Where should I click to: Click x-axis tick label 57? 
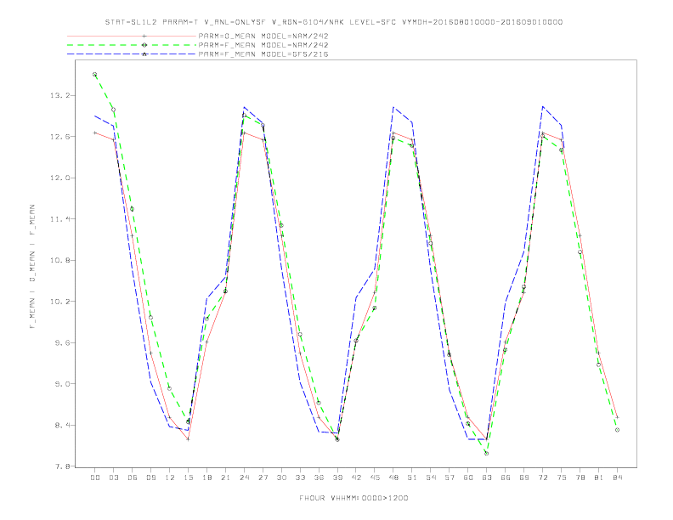click(450, 478)
